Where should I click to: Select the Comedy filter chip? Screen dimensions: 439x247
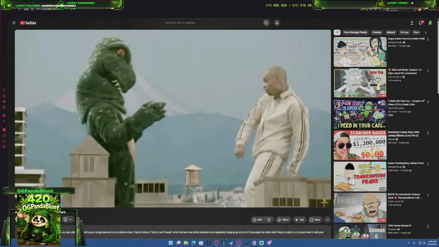click(x=377, y=32)
